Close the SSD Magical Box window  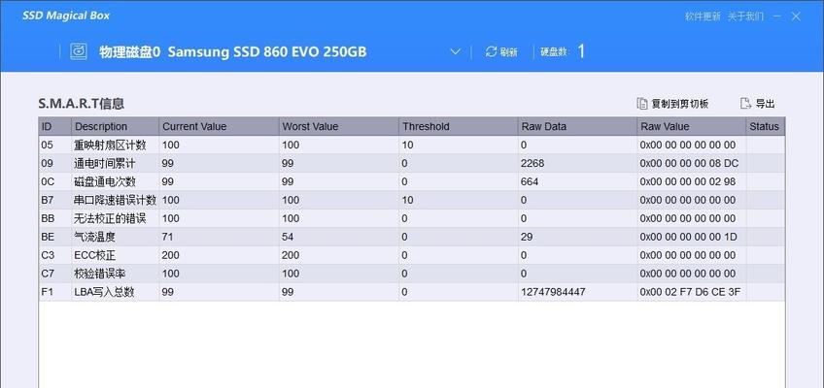pyautogui.click(x=796, y=16)
